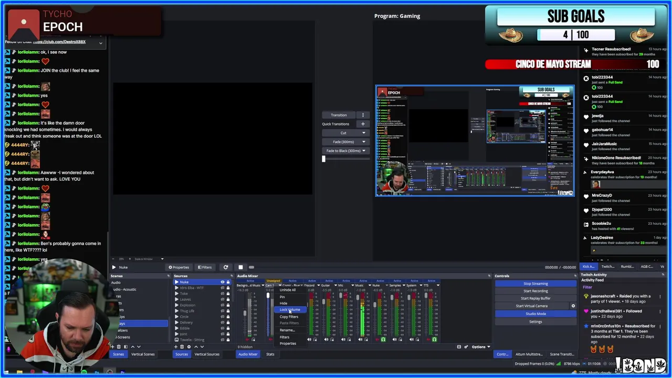672x378 pixels.
Task: Add a new source with plus icon
Action: pyautogui.click(x=176, y=346)
